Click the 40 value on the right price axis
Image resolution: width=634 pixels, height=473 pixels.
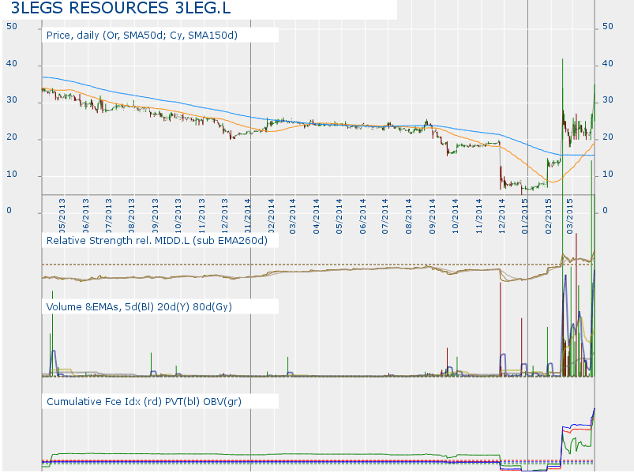(x=608, y=63)
